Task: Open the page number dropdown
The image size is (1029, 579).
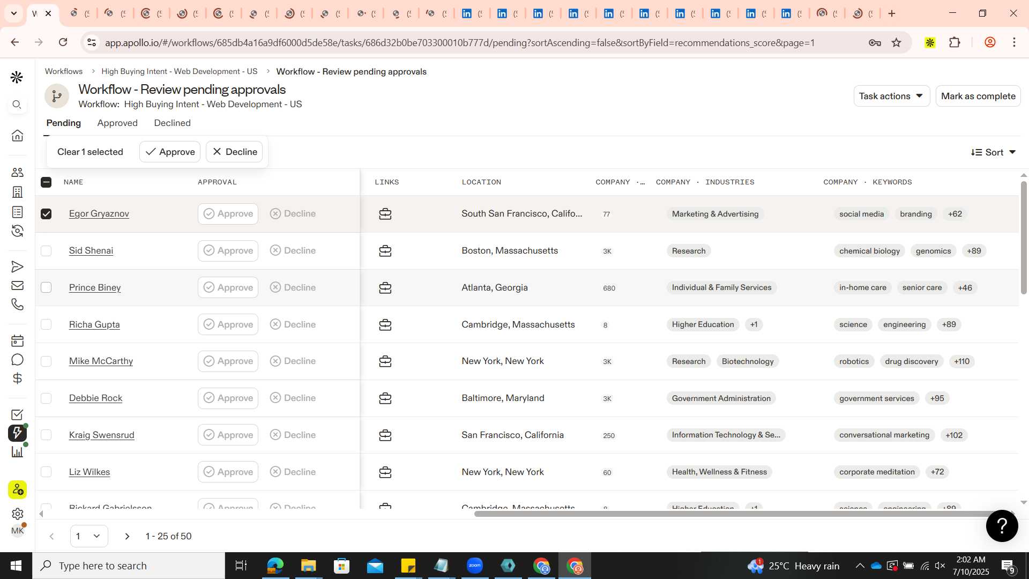Action: tap(89, 536)
